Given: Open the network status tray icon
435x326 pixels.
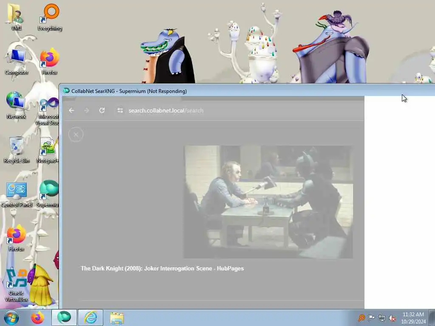Looking at the screenshot, I should pyautogui.click(x=382, y=318).
